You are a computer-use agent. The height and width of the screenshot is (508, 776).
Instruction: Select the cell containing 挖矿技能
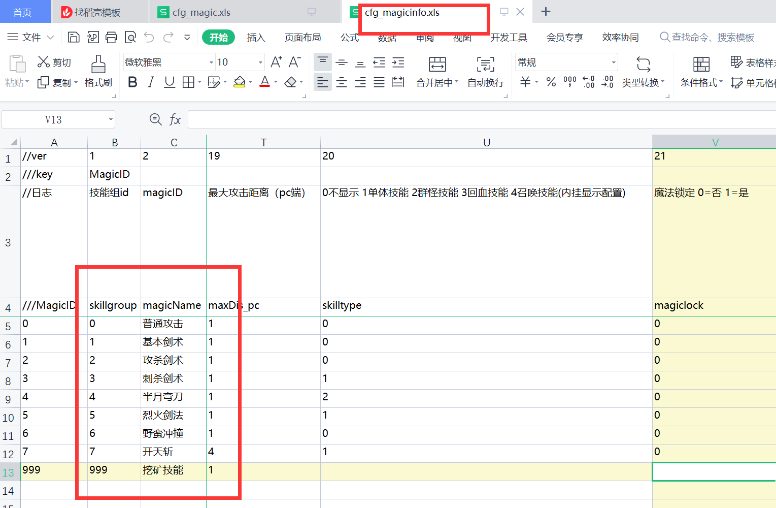(x=174, y=471)
